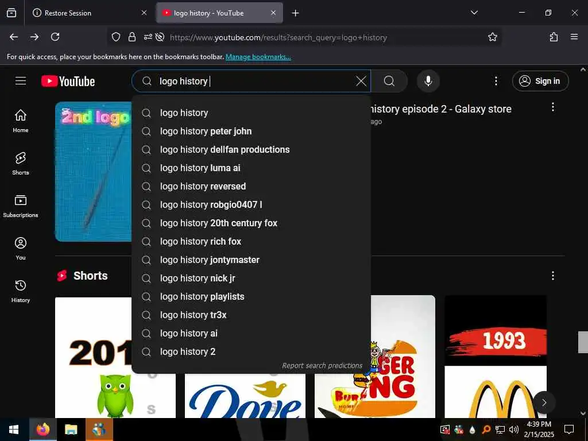This screenshot has height=441, width=588.
Task: Select suggestion 'logo history dellfan productions'
Action: (252, 150)
